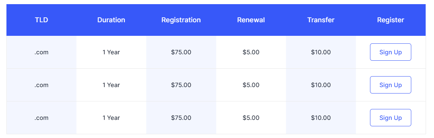The width and height of the screenshot is (434, 138).
Task: Click $5.00 renewal price in third row
Action: point(251,118)
